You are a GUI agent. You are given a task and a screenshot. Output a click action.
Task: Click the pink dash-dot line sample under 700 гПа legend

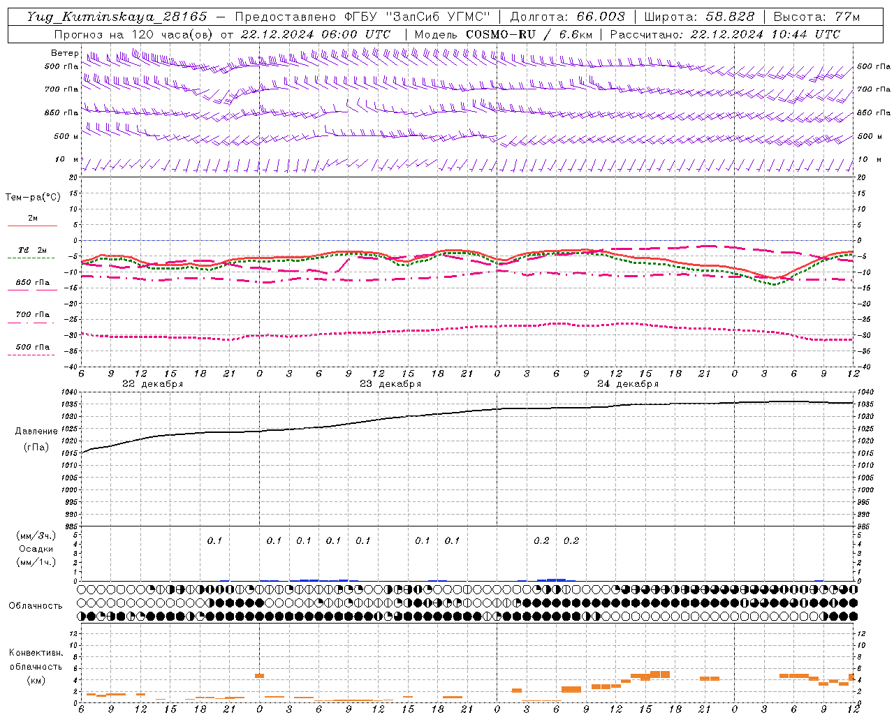[32, 323]
